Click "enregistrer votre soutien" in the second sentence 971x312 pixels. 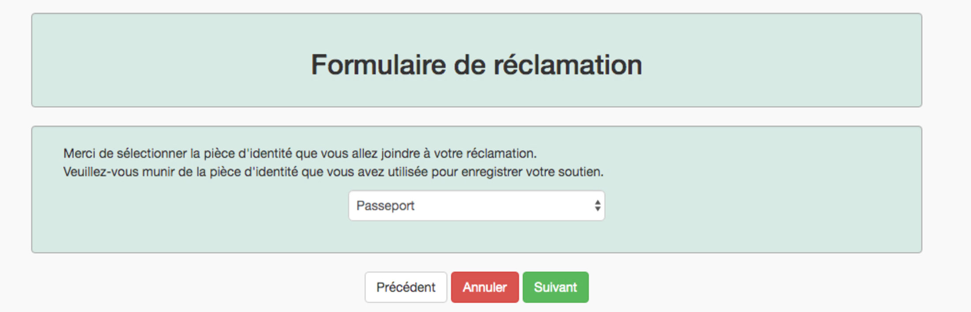(x=532, y=172)
